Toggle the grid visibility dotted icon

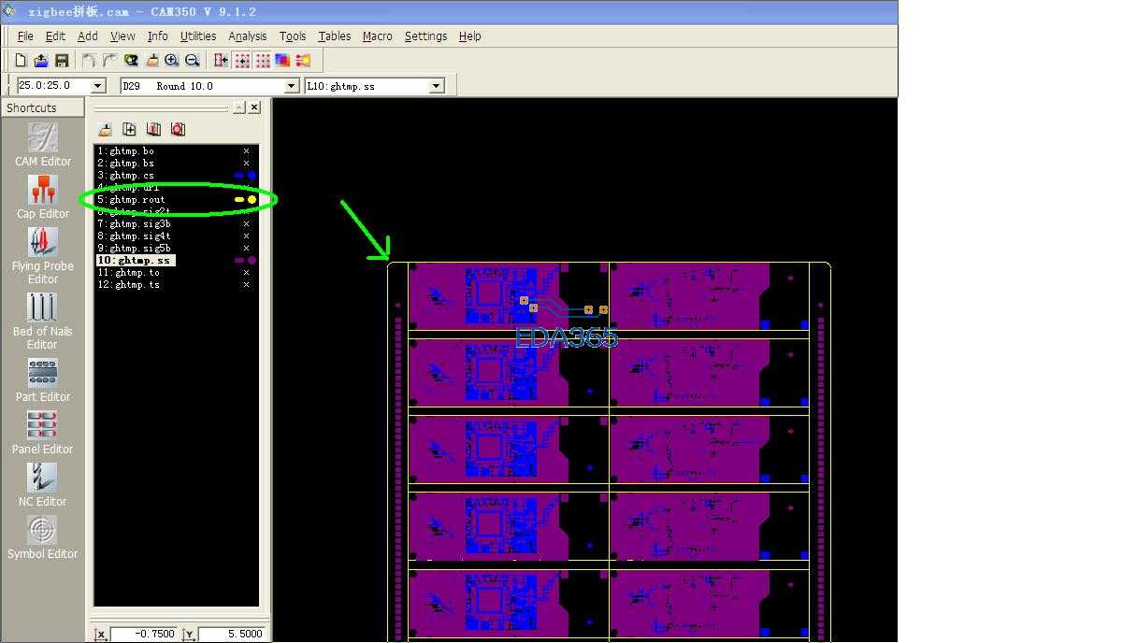(x=263, y=60)
